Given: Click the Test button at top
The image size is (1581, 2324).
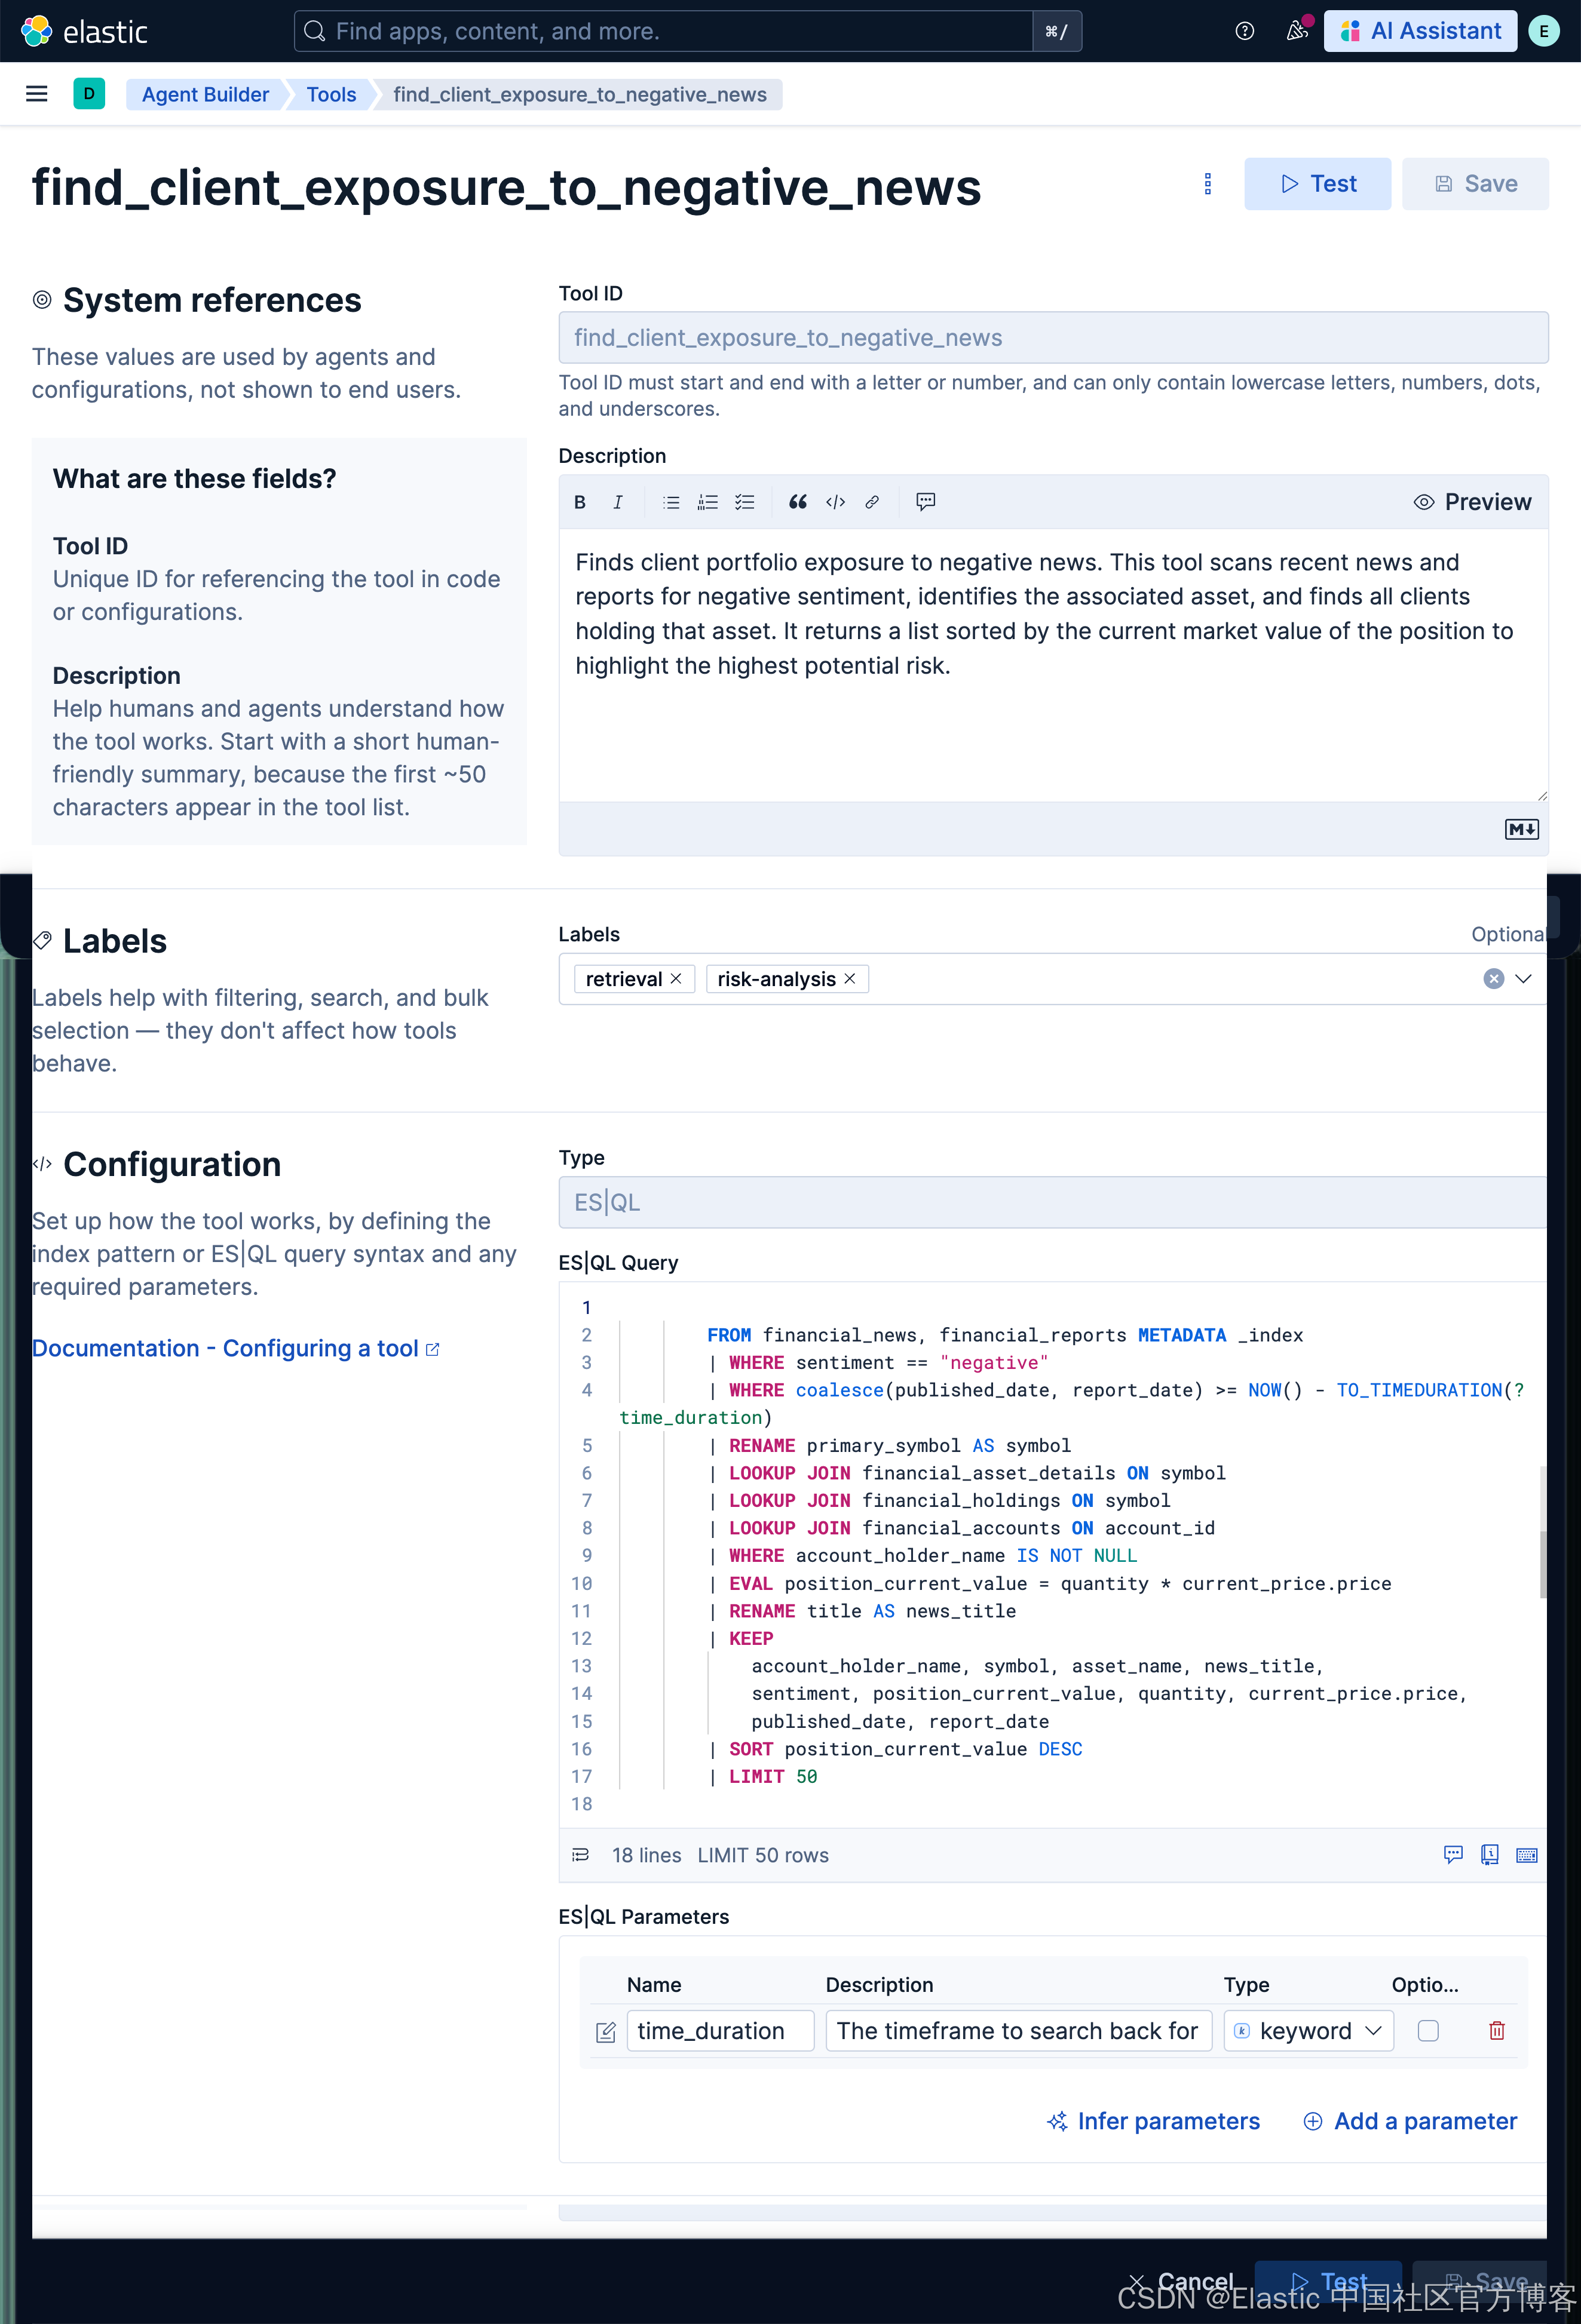Looking at the screenshot, I should pos(1317,184).
